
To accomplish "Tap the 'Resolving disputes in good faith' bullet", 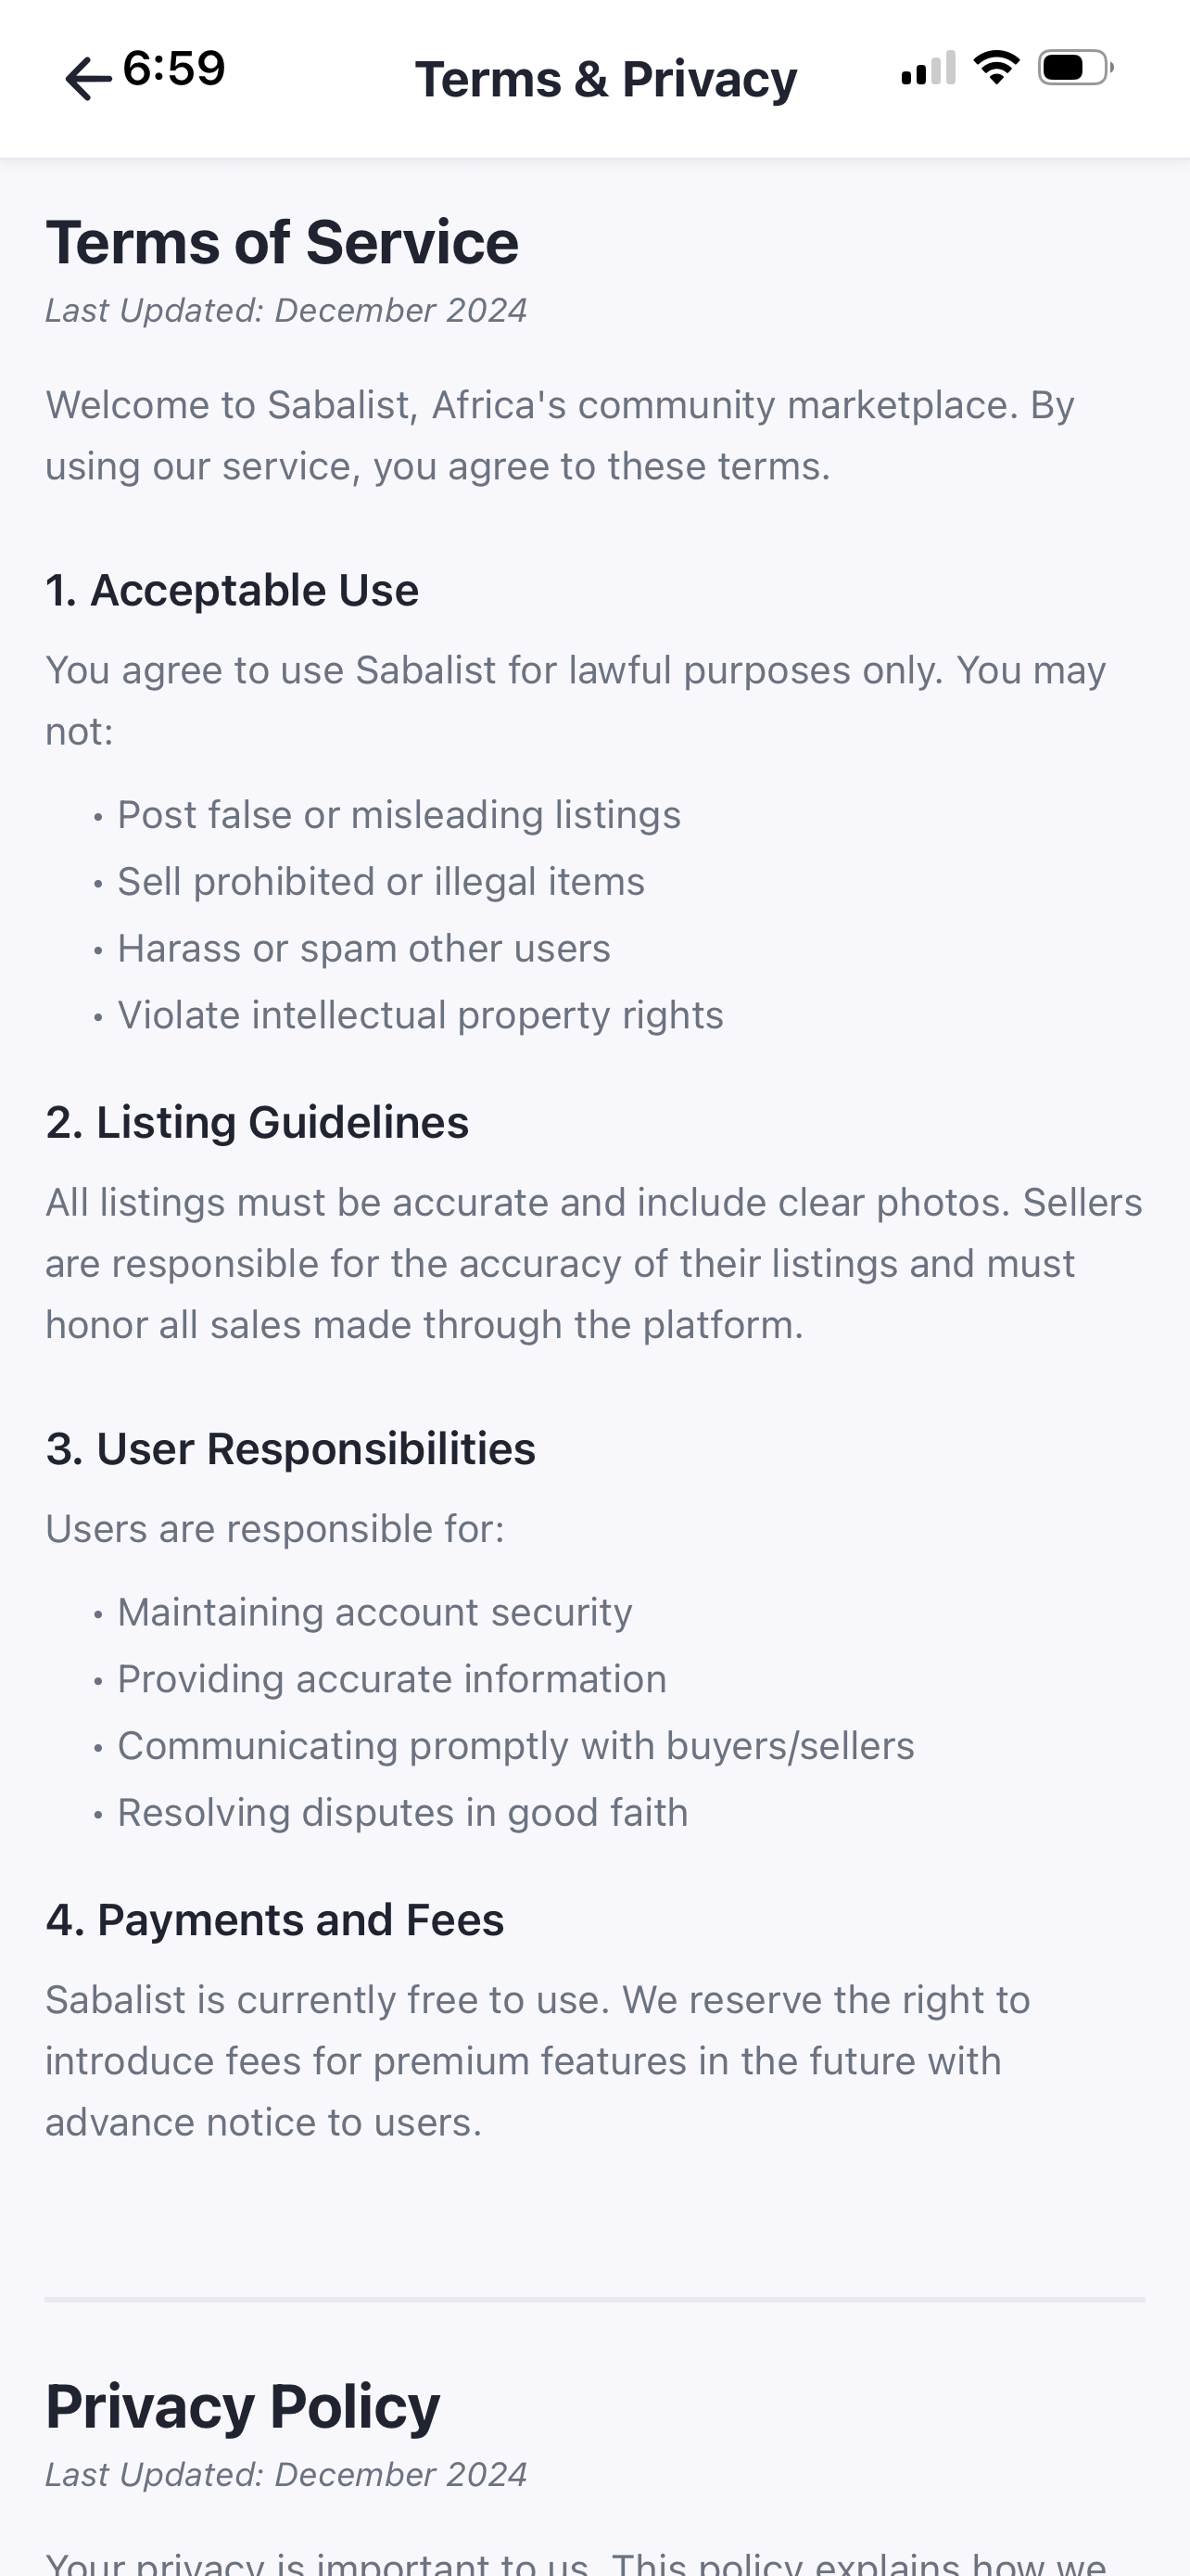I will click(x=402, y=1813).
